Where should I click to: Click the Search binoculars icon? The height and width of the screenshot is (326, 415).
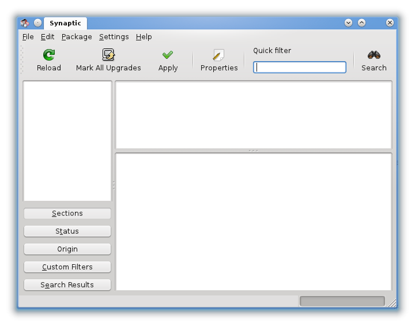(374, 55)
